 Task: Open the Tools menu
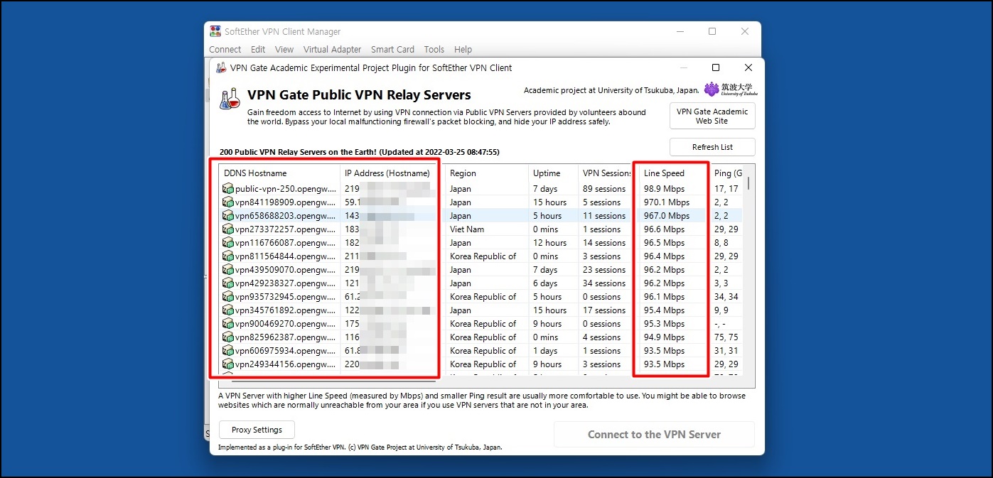click(x=434, y=50)
